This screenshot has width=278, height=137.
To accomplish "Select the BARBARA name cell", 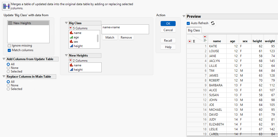I will tap(217, 85).
